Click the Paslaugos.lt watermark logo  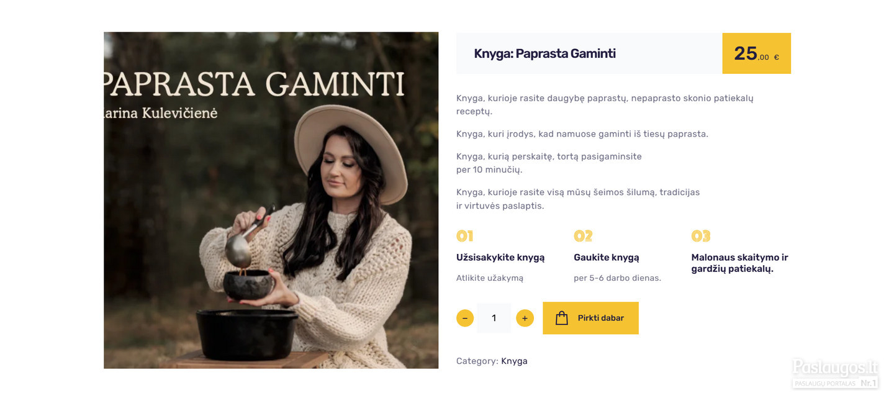point(835,368)
